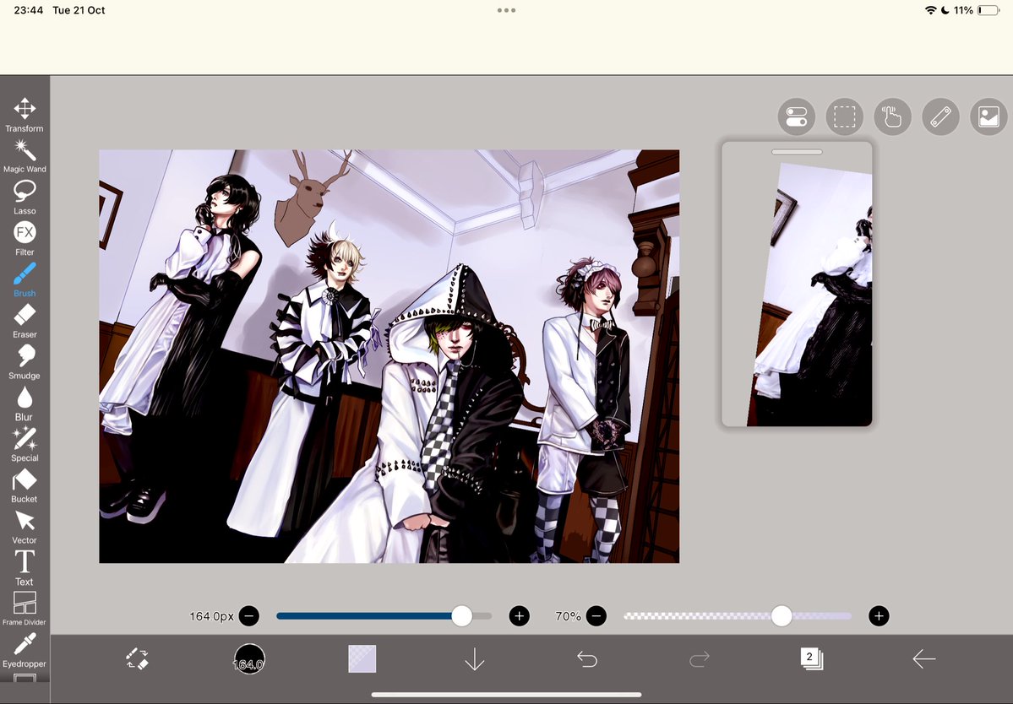Go back with the left arrow
Image resolution: width=1013 pixels, height=704 pixels.
[x=923, y=658]
